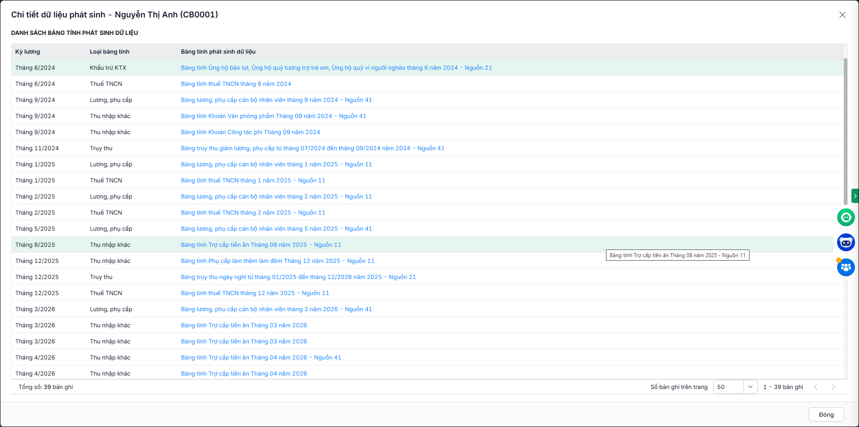Open Bảng lương tháng 5 năm 2025 Nguồn 41

[276, 229]
